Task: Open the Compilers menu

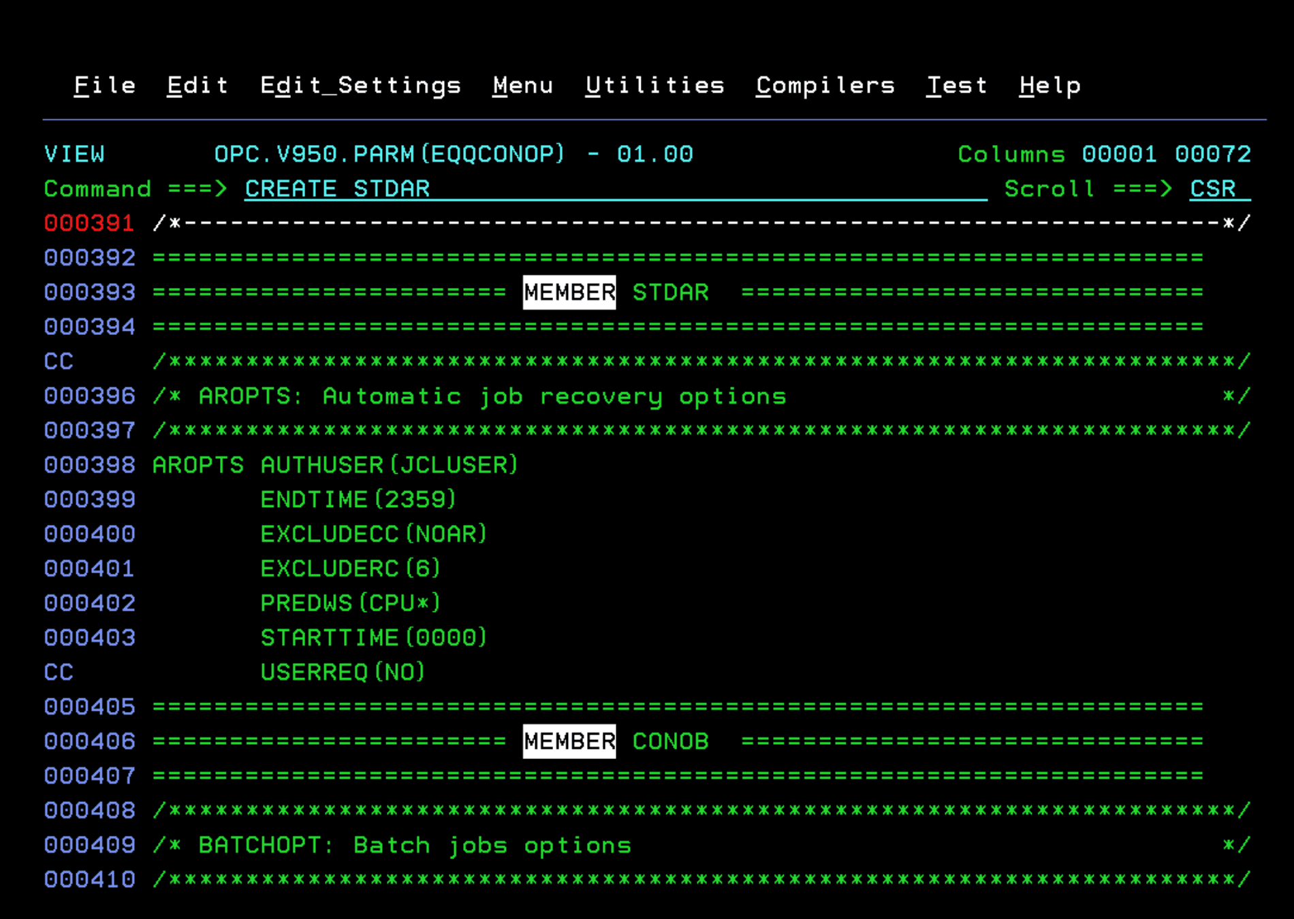Action: [x=825, y=84]
